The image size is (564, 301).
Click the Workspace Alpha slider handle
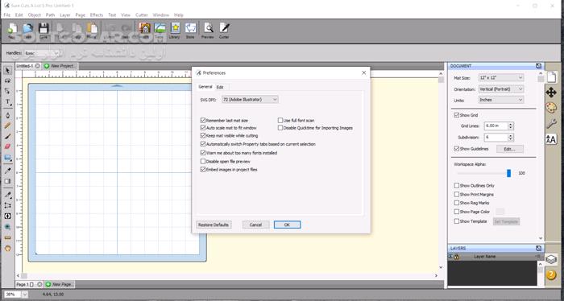(x=508, y=173)
